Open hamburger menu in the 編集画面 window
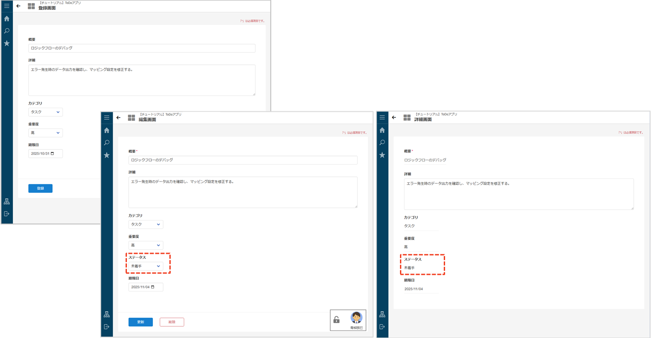 [107, 118]
